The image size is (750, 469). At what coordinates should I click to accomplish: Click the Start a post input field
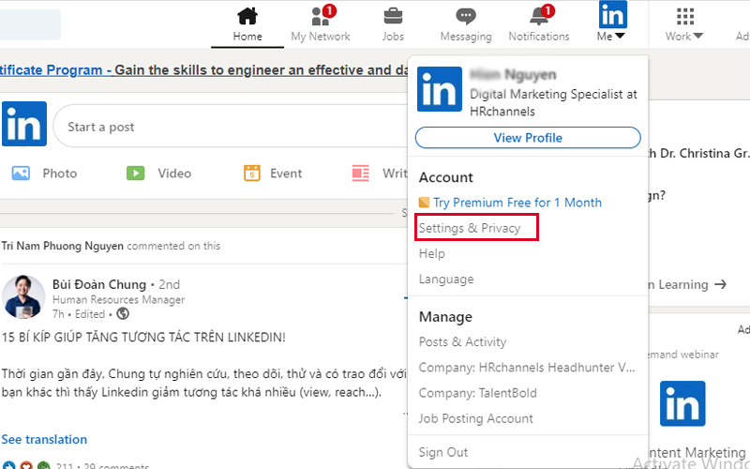(225, 127)
